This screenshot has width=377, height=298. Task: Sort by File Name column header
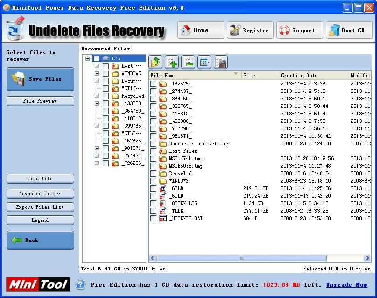click(x=195, y=75)
